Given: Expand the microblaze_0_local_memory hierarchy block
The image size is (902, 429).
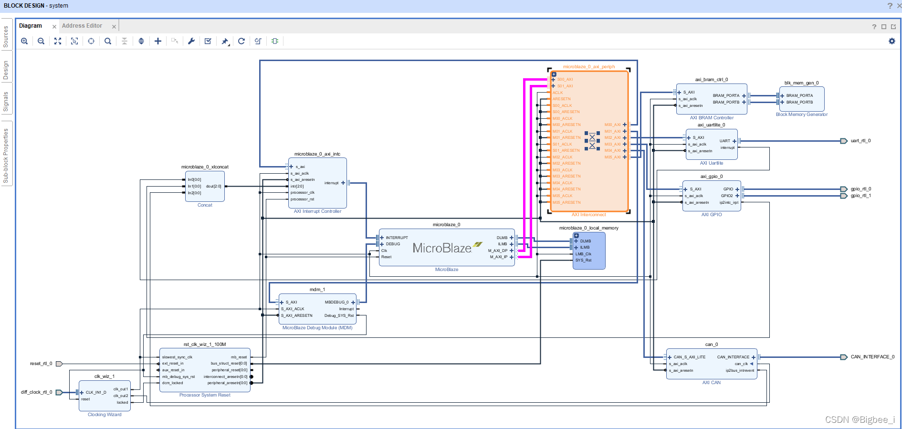Looking at the screenshot, I should (x=577, y=236).
